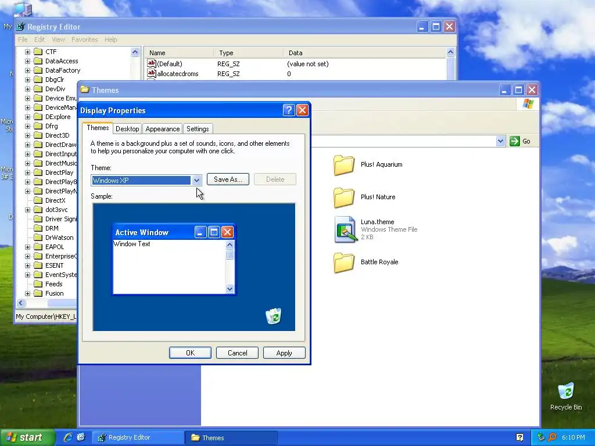Click the help question mark in Display Properties
The image size is (595, 446).
point(289,110)
